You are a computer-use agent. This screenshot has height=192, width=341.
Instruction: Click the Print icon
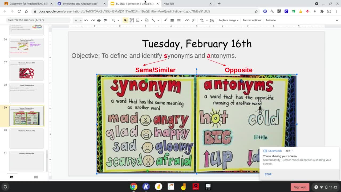tap(99, 20)
